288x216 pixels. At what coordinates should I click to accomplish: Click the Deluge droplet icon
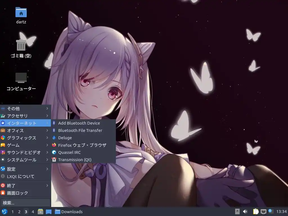tap(54, 138)
